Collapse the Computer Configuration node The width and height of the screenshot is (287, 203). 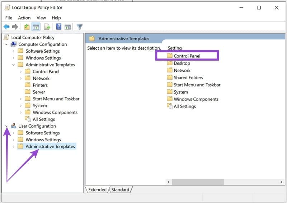(6, 44)
